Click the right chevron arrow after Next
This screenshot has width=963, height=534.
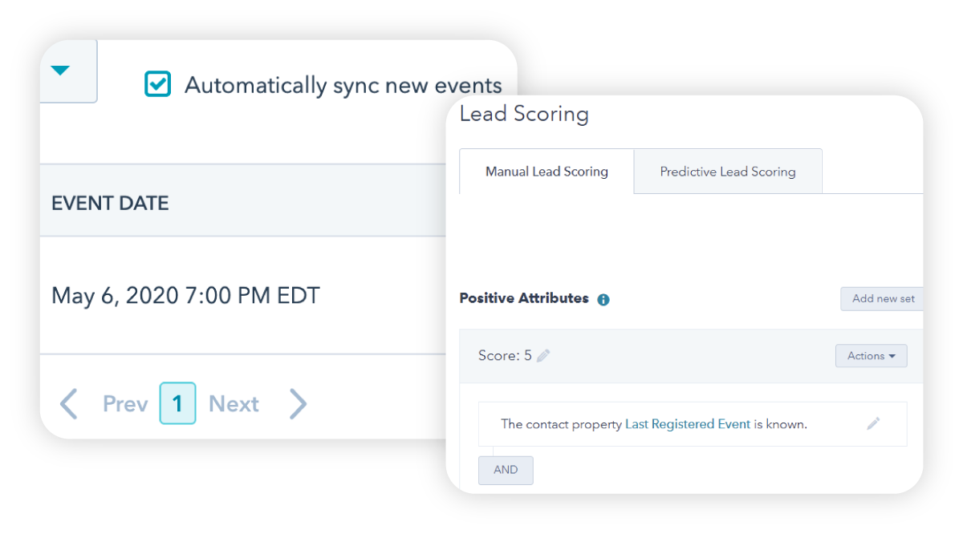click(x=298, y=403)
